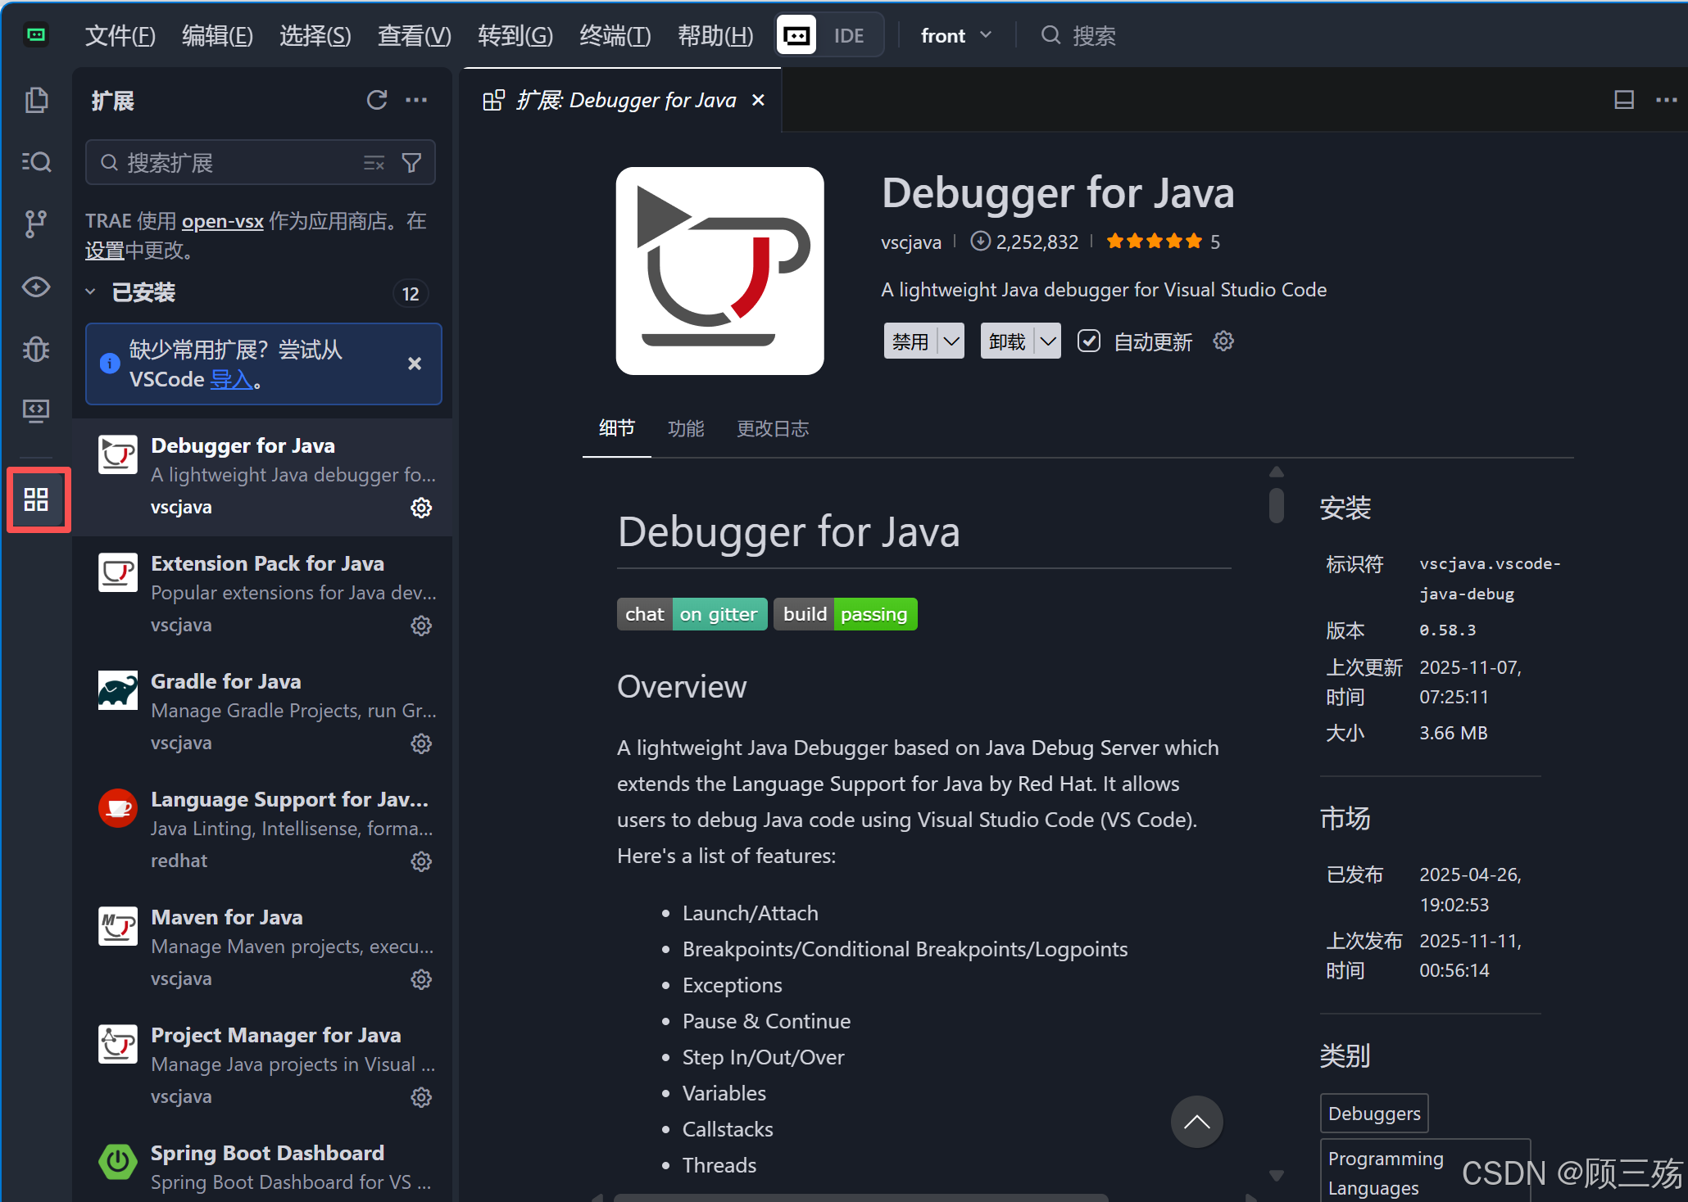Dismiss the VSCode import suggestion banner

pyautogui.click(x=415, y=364)
